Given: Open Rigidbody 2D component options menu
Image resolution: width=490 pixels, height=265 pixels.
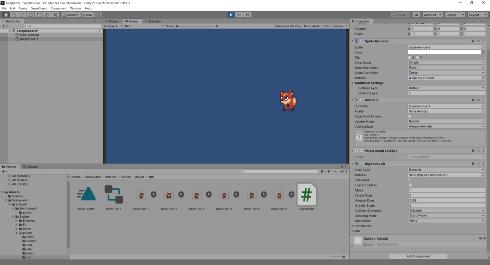Looking at the screenshot, I should [x=484, y=163].
